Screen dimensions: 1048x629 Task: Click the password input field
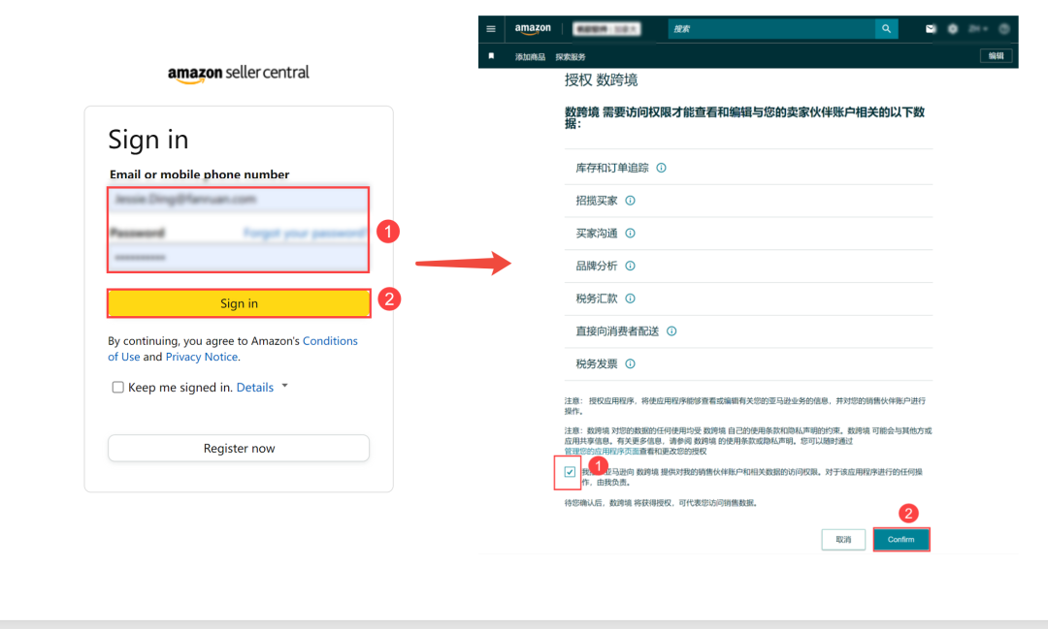pyautogui.click(x=239, y=258)
